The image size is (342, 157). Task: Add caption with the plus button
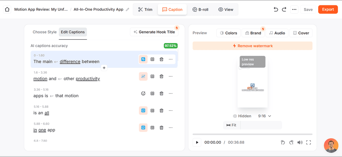pyautogui.click(x=104, y=68)
